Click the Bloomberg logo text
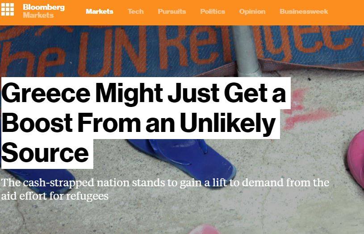The width and height of the screenshot is (364, 234). click(44, 7)
